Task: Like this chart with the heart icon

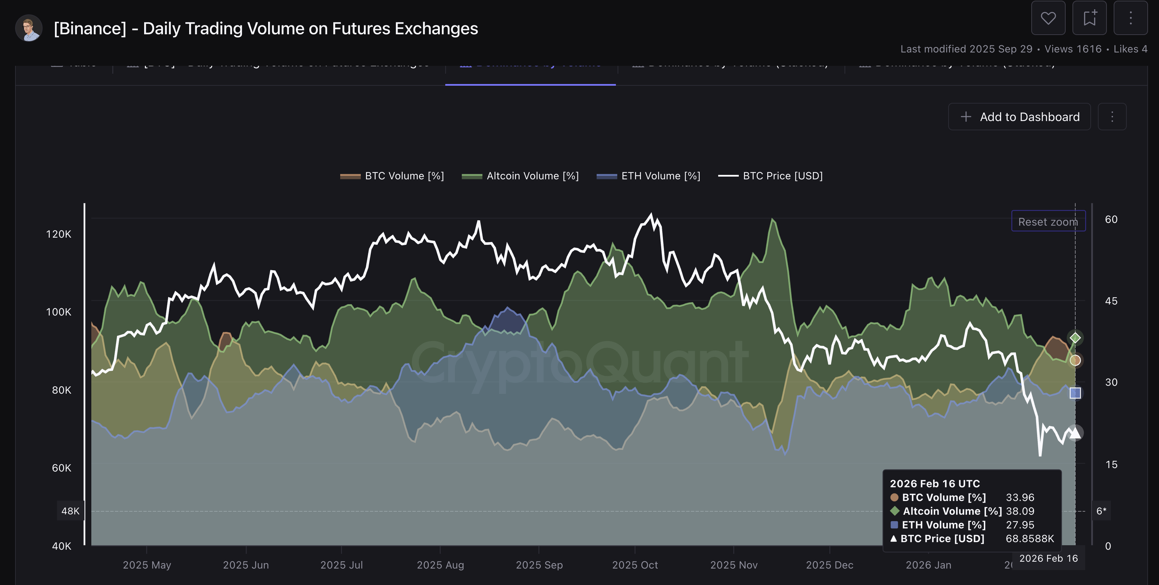Action: (1048, 19)
